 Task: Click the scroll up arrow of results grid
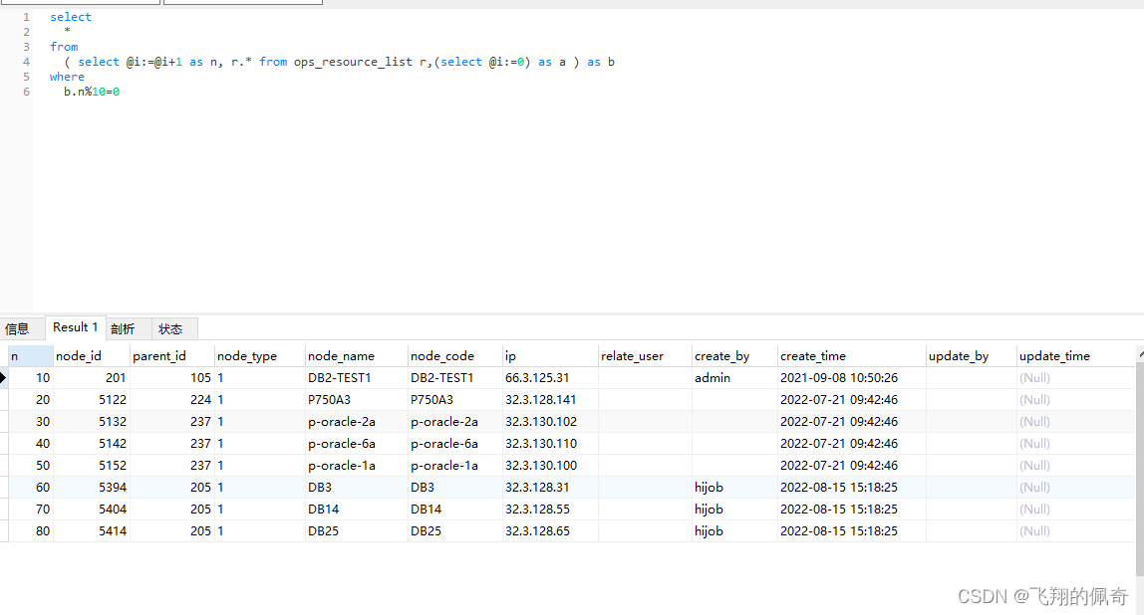click(1139, 352)
